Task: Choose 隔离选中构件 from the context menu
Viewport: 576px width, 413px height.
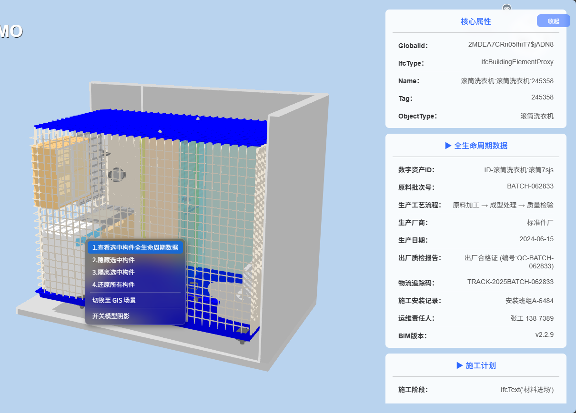Action: (113, 272)
